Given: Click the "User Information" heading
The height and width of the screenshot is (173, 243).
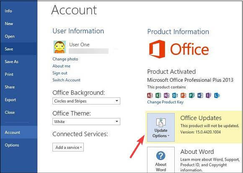Looking at the screenshot, I should 78,31.
